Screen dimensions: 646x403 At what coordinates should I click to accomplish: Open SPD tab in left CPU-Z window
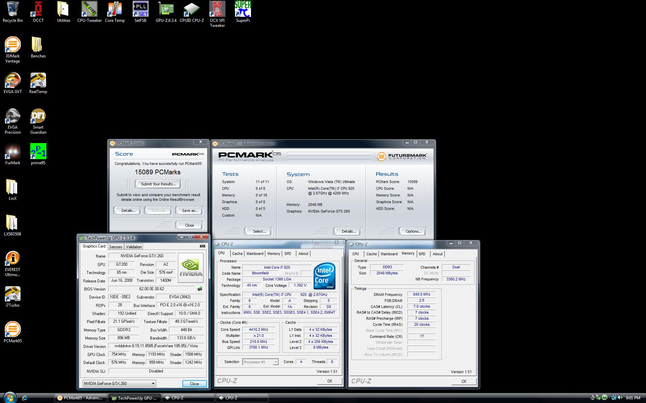click(287, 254)
